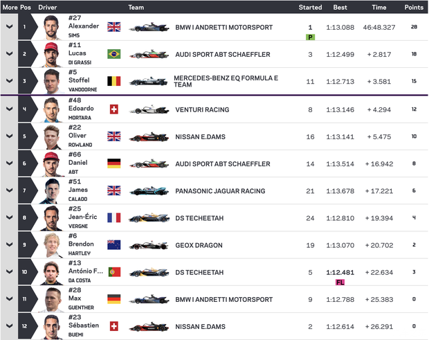Click Lucas di Grassi's Brazil flag
Screen dimensions: 429x340
pos(113,54)
